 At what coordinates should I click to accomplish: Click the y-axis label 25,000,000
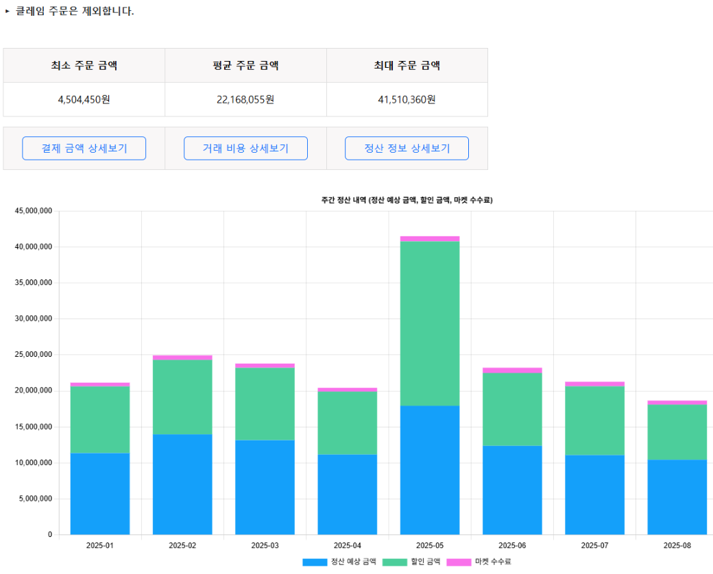click(x=34, y=355)
